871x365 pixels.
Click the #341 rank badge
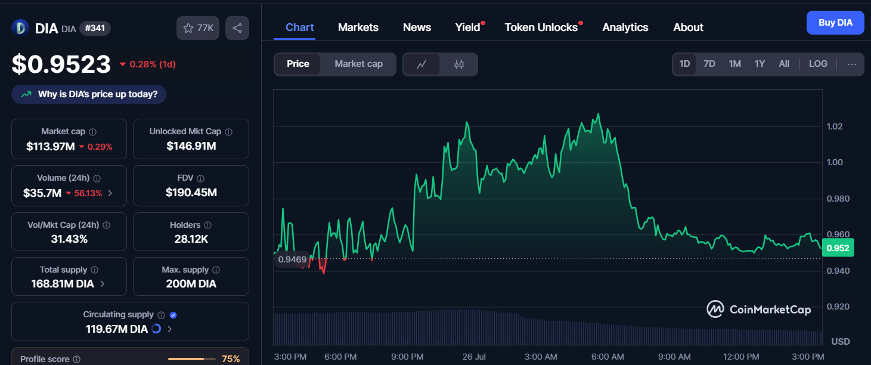pyautogui.click(x=95, y=28)
